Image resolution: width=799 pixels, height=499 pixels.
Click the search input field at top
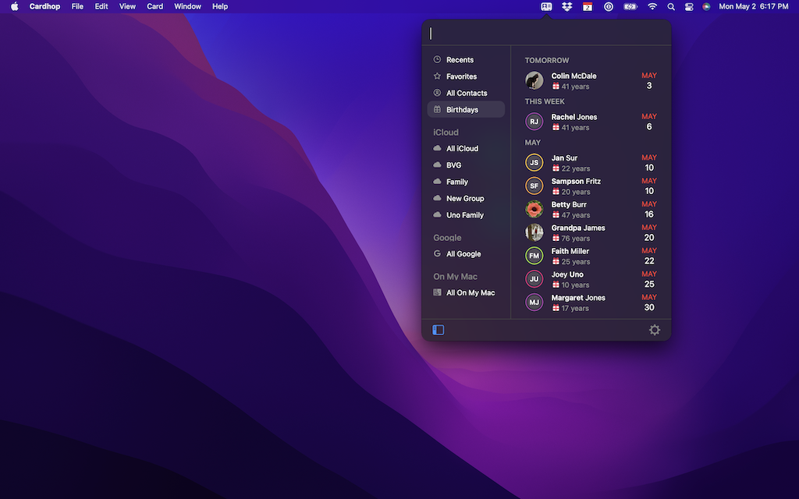pos(546,34)
